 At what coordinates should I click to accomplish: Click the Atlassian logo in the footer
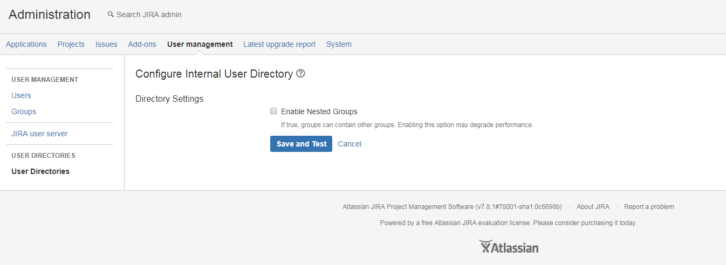[x=509, y=247]
